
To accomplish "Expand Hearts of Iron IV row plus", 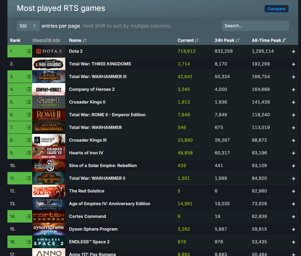I will [x=293, y=153].
